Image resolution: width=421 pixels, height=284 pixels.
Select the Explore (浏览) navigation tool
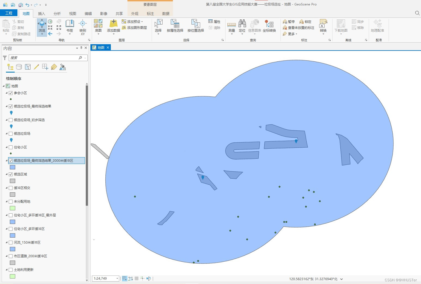point(42,27)
